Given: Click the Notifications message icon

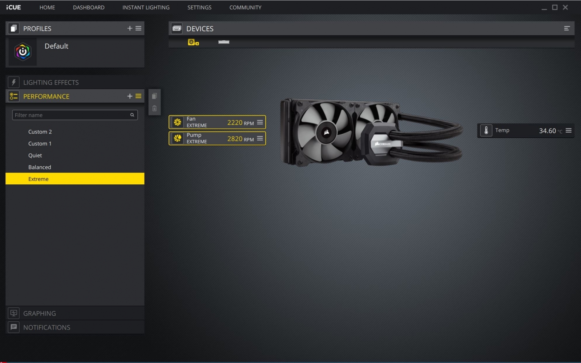Looking at the screenshot, I should 14,327.
